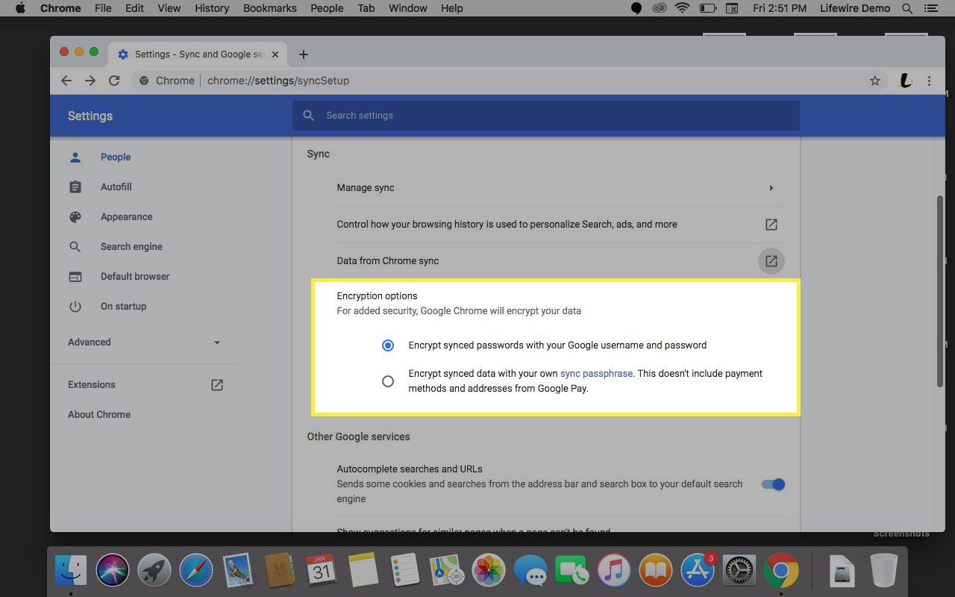This screenshot has width=955, height=597.
Task: Select Encrypt with your own sync passphrase
Action: [388, 381]
